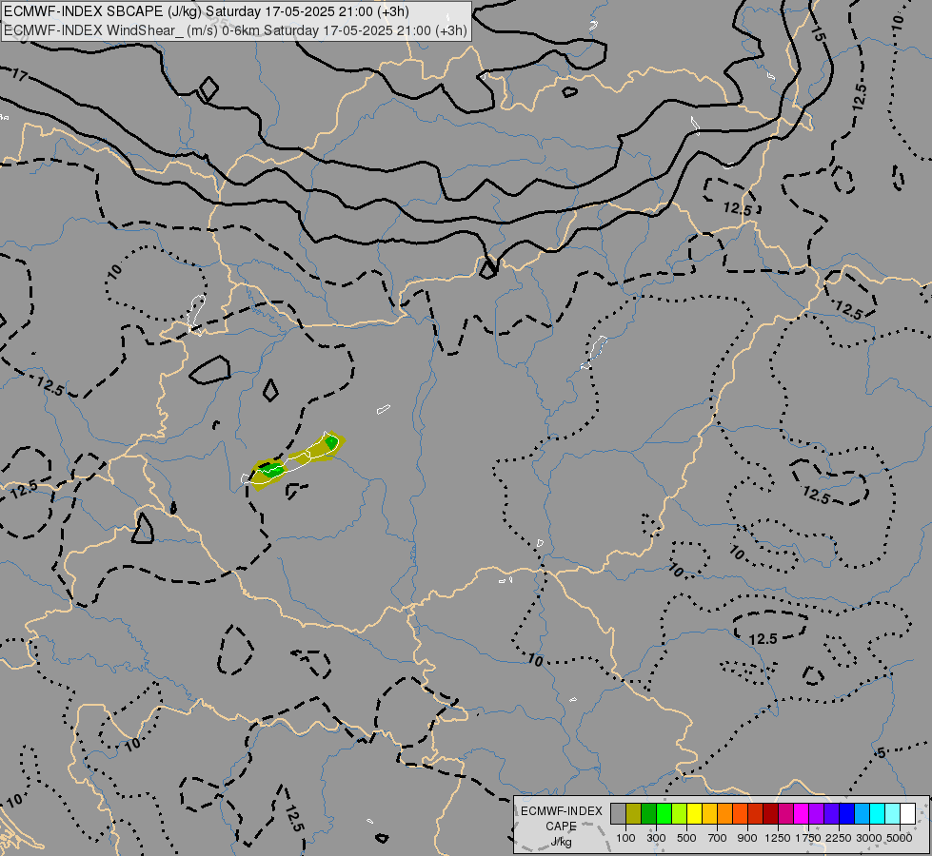Click the 'CAPE' word in the legend
932x856 pixels.
point(561,827)
